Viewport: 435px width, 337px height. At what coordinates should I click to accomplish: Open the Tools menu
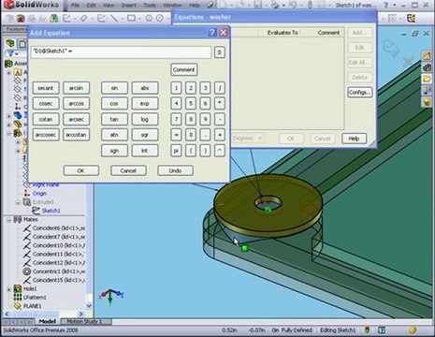point(150,6)
